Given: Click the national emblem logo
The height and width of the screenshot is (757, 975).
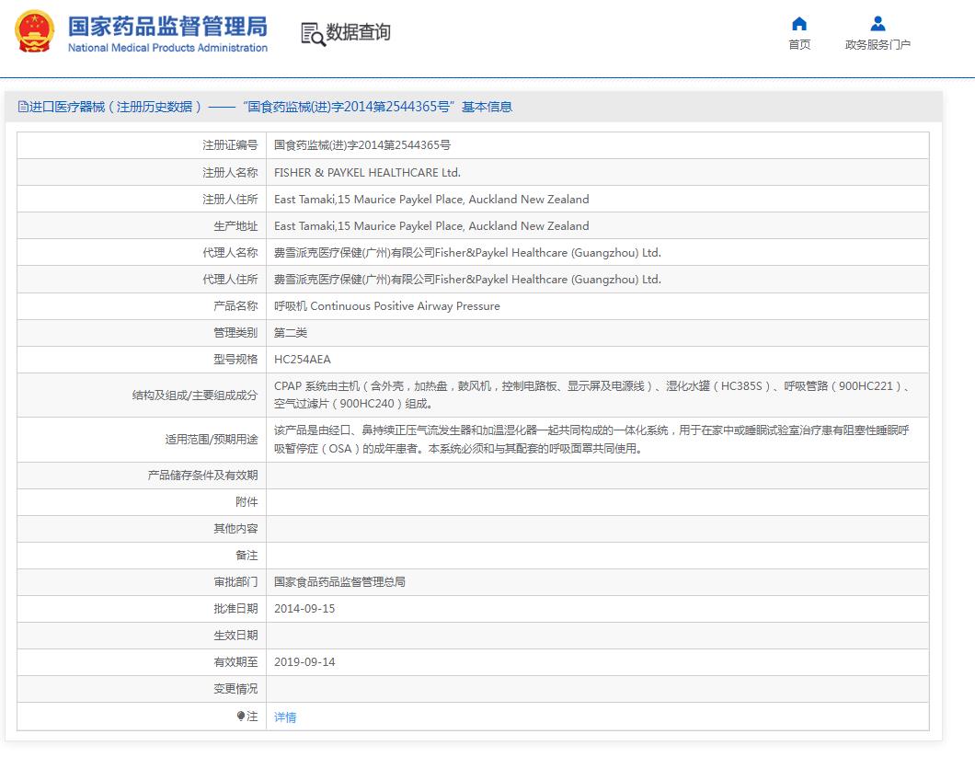Looking at the screenshot, I should pyautogui.click(x=34, y=32).
